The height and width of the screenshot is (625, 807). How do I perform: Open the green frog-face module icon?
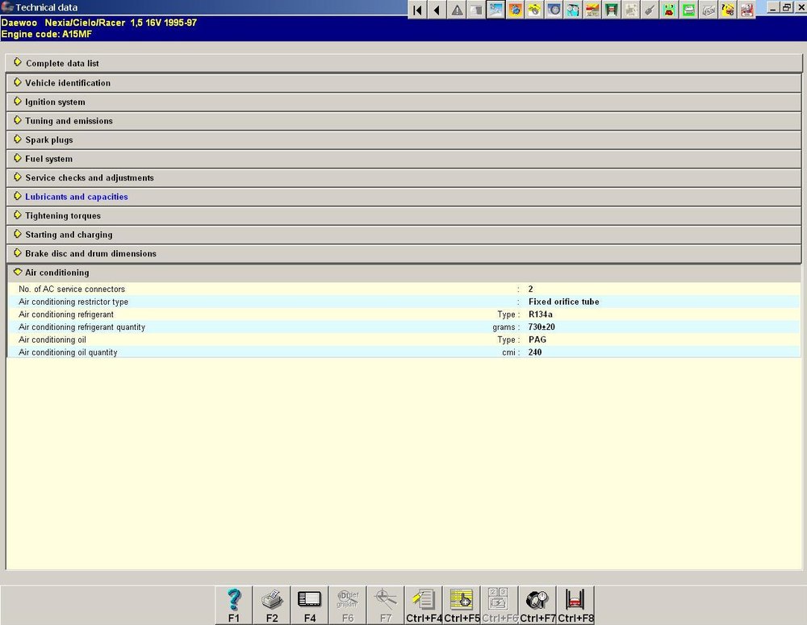click(669, 10)
